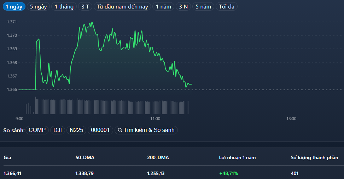Select the "1 ngày" time range tab
Image resolution: width=344 pixels, height=179 pixels.
coord(14,7)
